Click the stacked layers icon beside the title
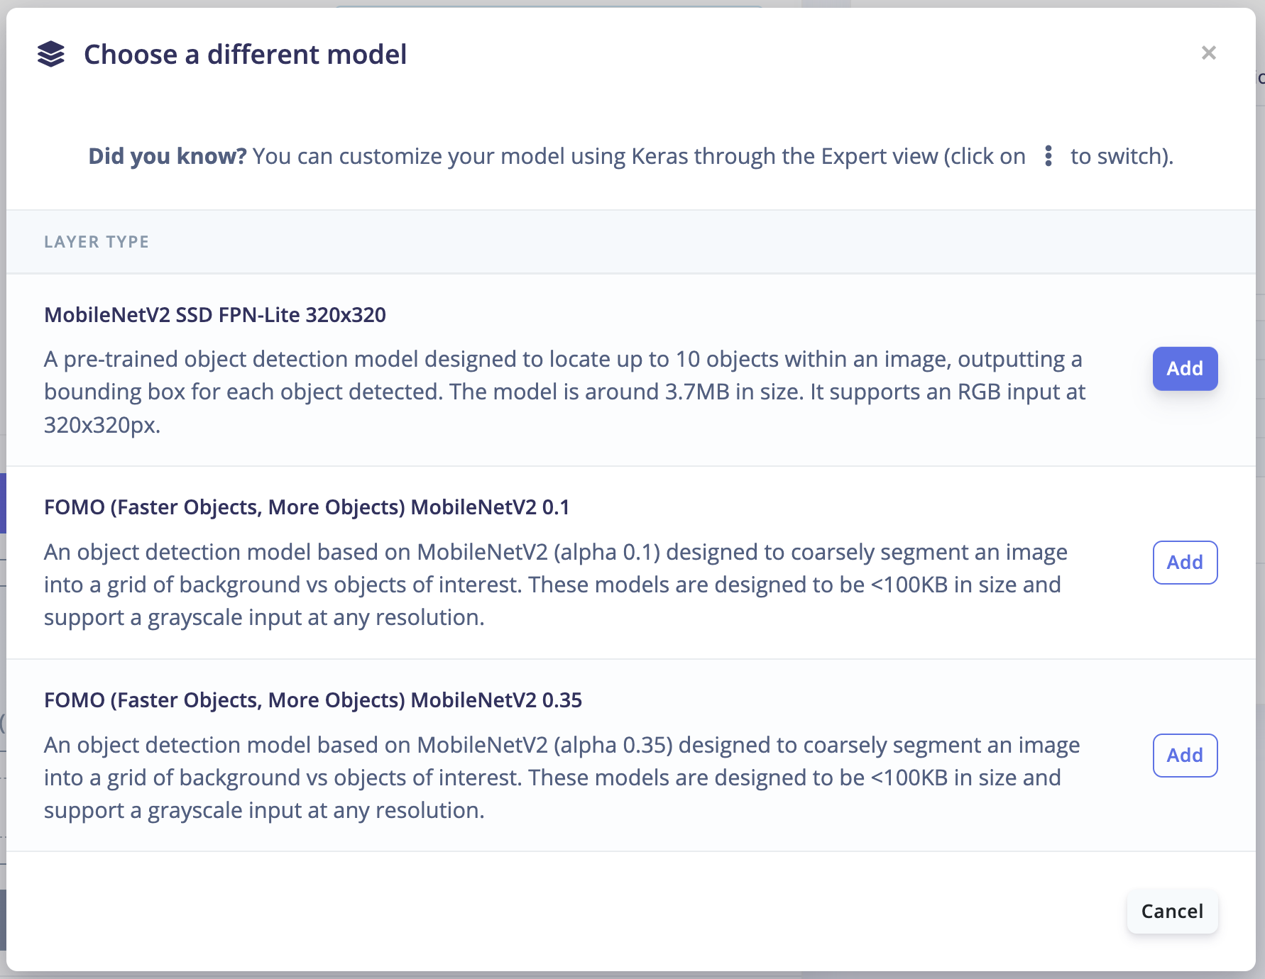This screenshot has height=979, width=1265. 50,54
